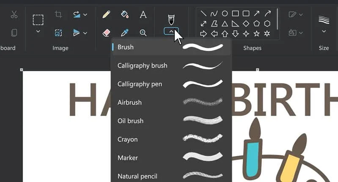Choose Brush from the brush list
338x182 pixels.
pyautogui.click(x=171, y=47)
